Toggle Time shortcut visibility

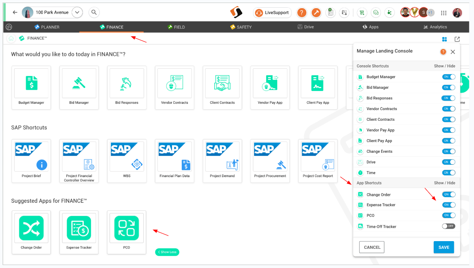449,173
